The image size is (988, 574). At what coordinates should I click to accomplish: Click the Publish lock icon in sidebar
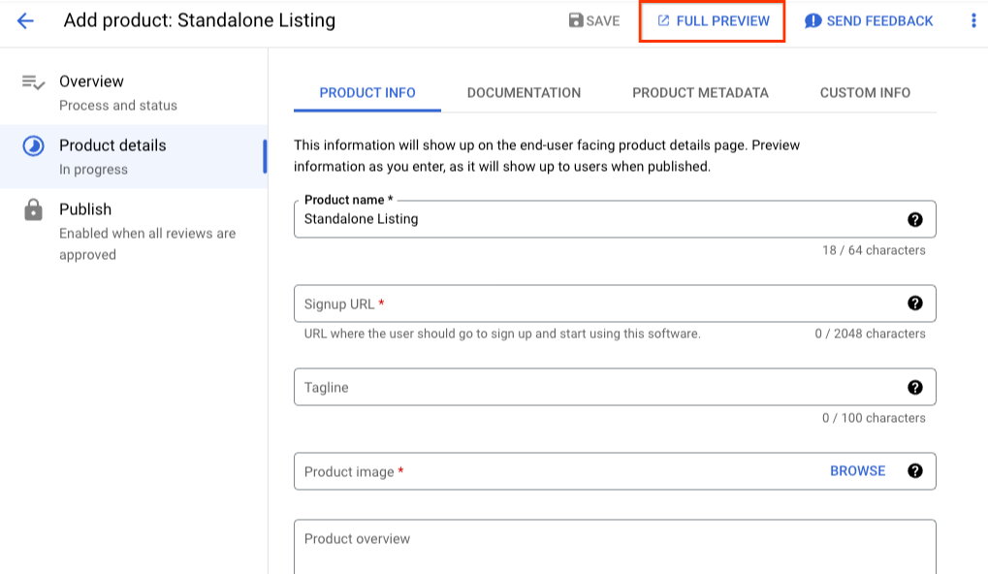coord(33,209)
